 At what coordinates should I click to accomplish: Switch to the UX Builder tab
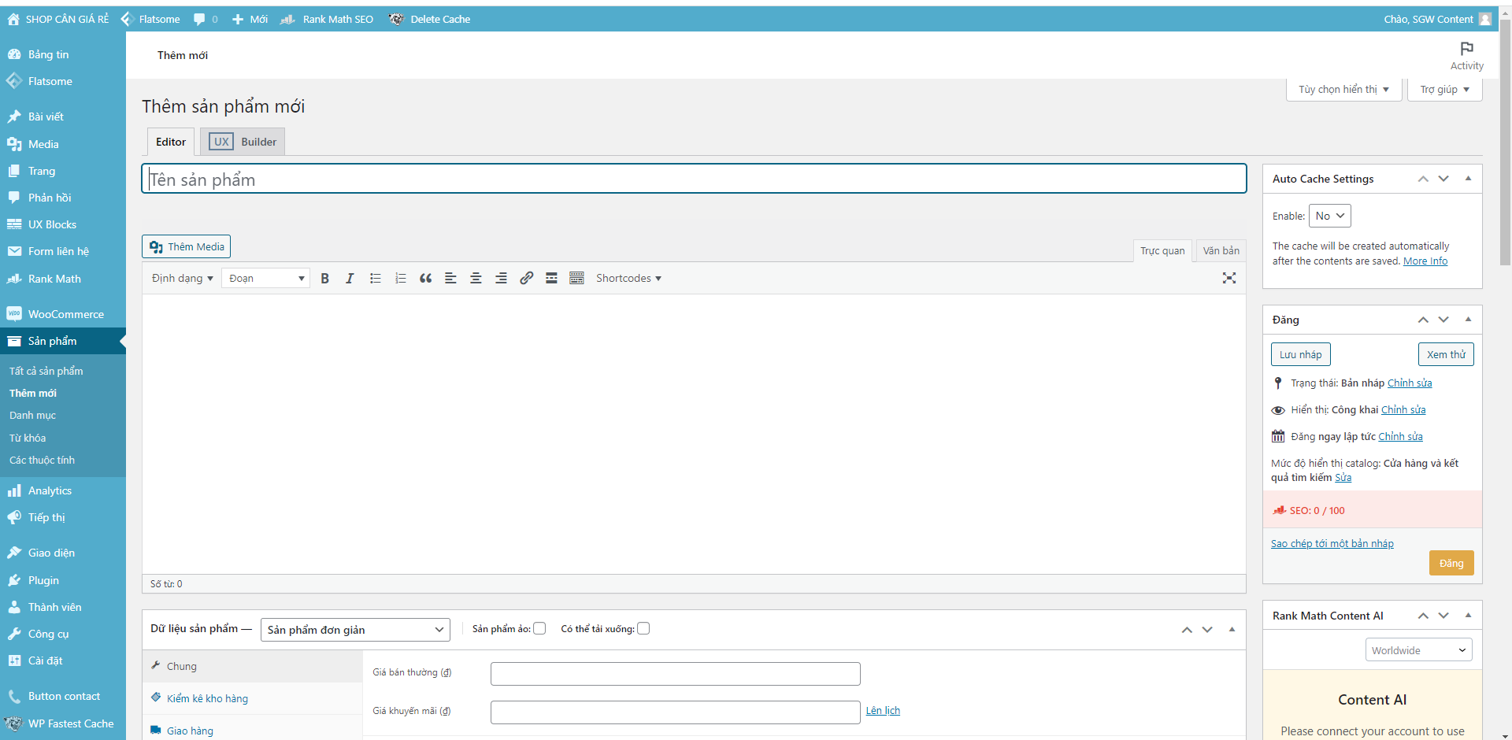click(242, 141)
